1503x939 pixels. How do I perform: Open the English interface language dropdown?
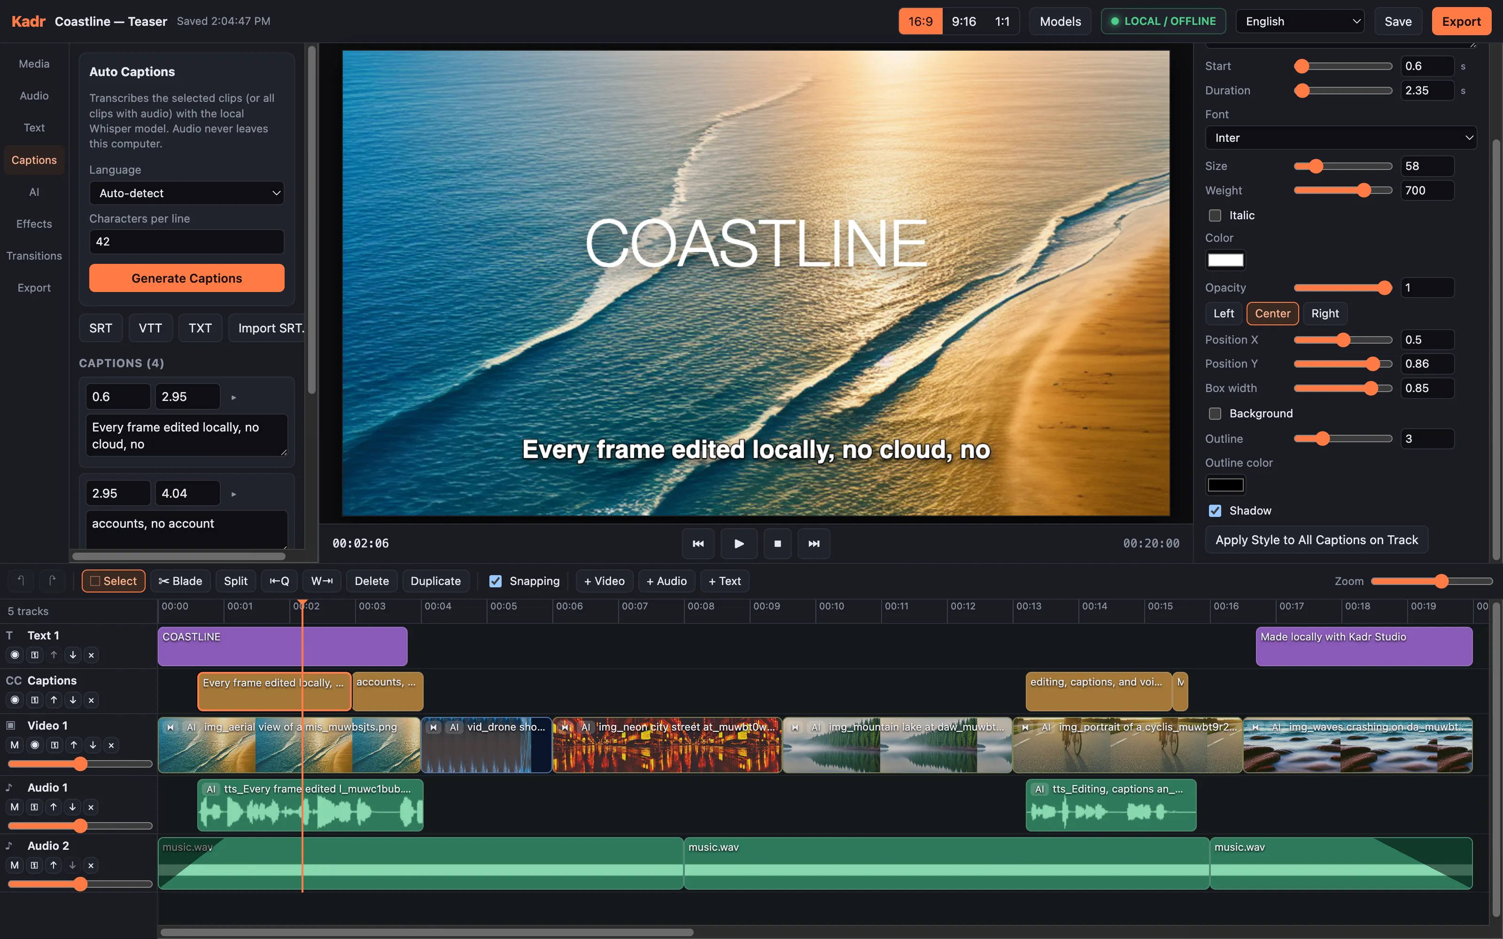pos(1300,21)
